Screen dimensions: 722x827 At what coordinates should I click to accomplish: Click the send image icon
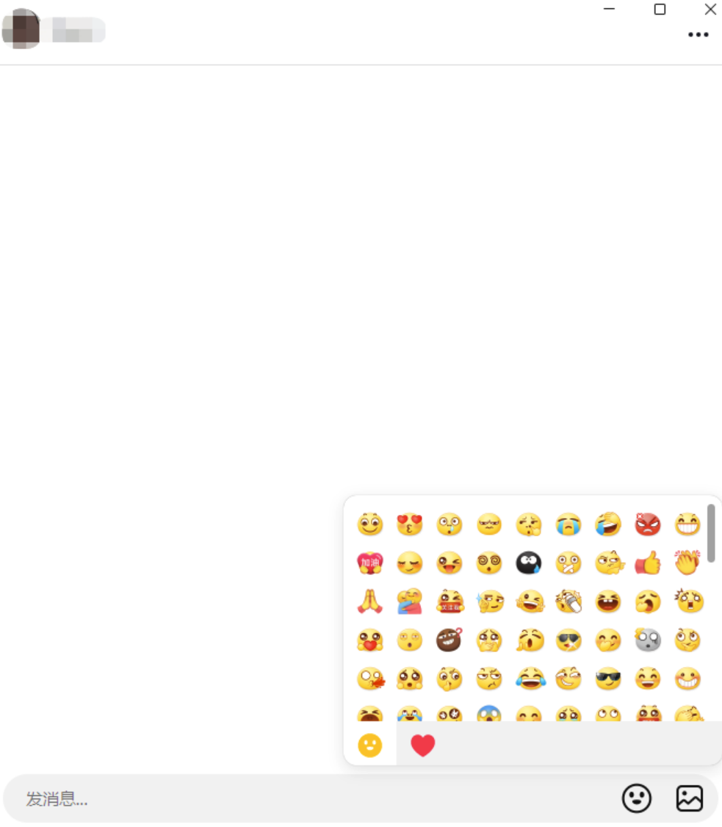pyautogui.click(x=689, y=798)
